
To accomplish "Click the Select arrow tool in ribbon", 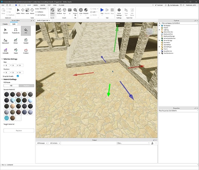I will click(18, 11).
